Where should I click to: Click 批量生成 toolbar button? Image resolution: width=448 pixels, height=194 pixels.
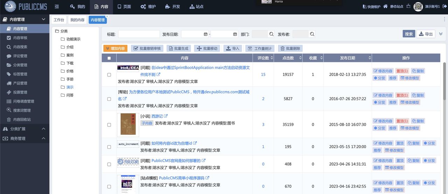click(x=178, y=48)
